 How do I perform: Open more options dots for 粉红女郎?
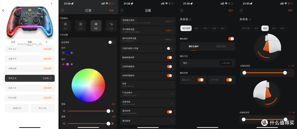tap(53, 98)
